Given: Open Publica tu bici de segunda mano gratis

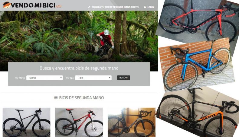Looking at the screenshot, I should [115, 7].
